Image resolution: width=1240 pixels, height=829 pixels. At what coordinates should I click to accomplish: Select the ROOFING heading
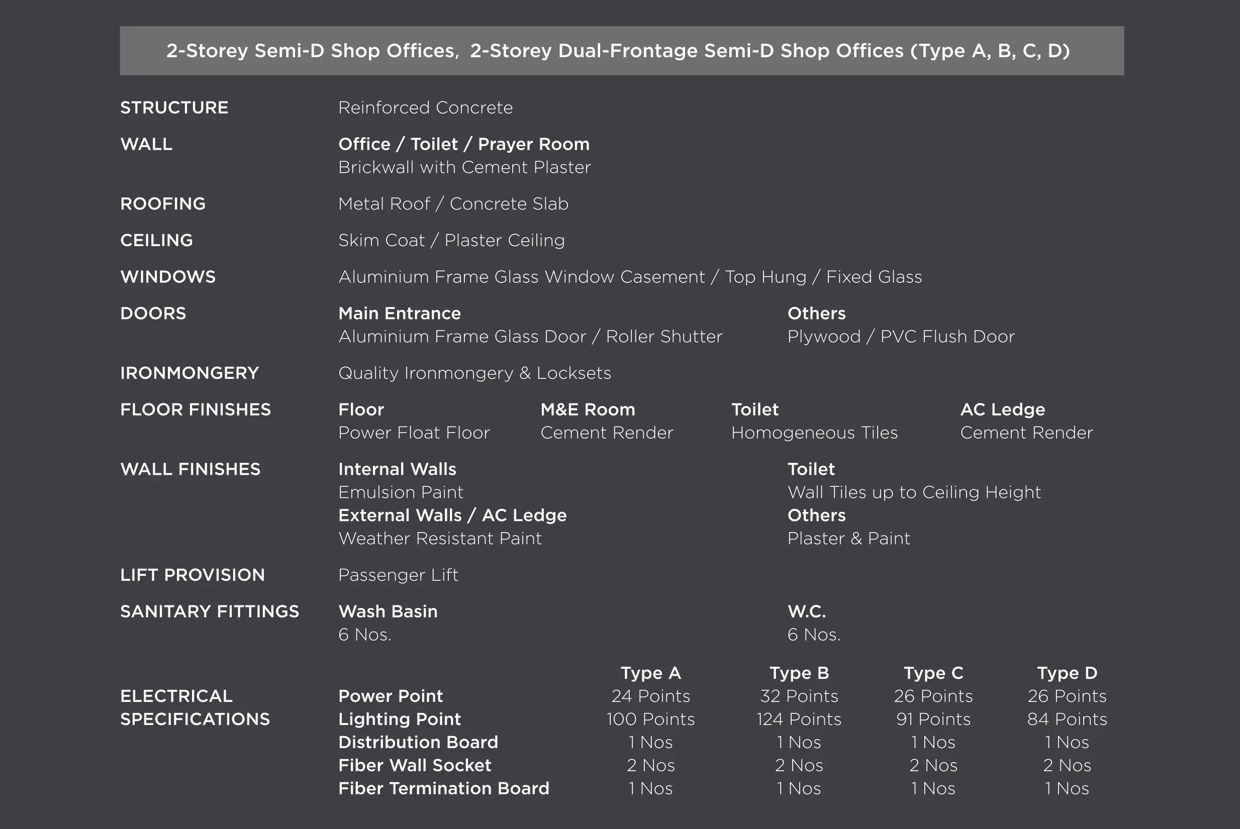pos(163,204)
